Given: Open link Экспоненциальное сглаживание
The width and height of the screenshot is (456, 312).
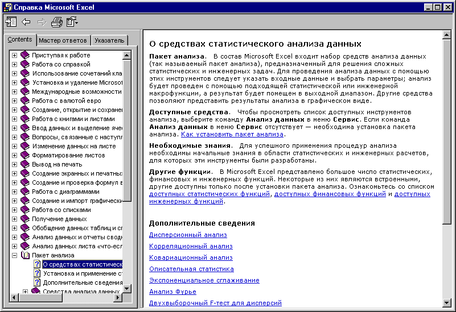Looking at the screenshot, I should (204, 280).
